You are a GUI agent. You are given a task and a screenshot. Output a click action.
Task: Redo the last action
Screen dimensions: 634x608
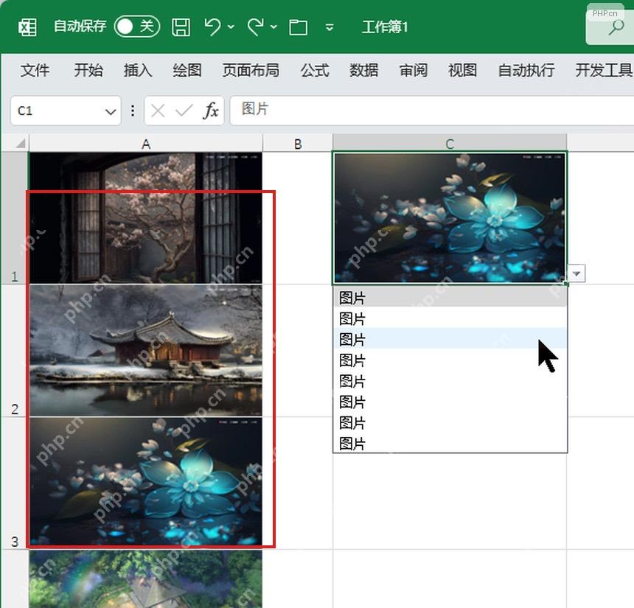click(x=255, y=27)
